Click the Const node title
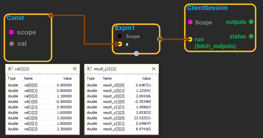263x138 pixels. pos(15,18)
